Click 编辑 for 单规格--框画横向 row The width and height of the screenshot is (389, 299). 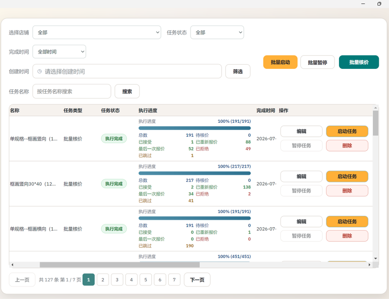pyautogui.click(x=301, y=221)
